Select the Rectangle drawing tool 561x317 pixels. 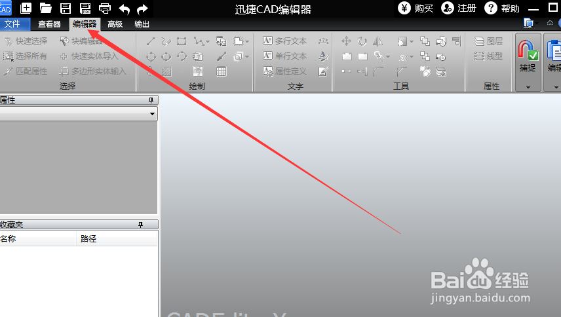(x=182, y=41)
